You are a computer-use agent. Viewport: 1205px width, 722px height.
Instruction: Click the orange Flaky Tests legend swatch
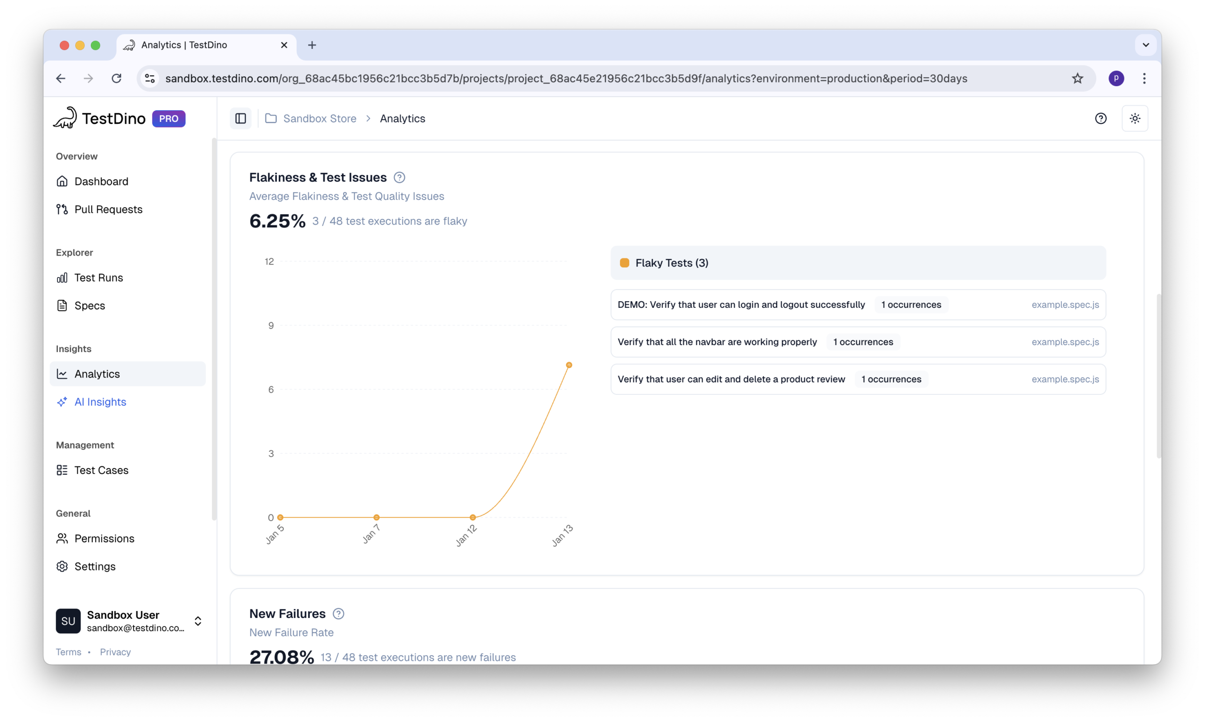pyautogui.click(x=624, y=263)
